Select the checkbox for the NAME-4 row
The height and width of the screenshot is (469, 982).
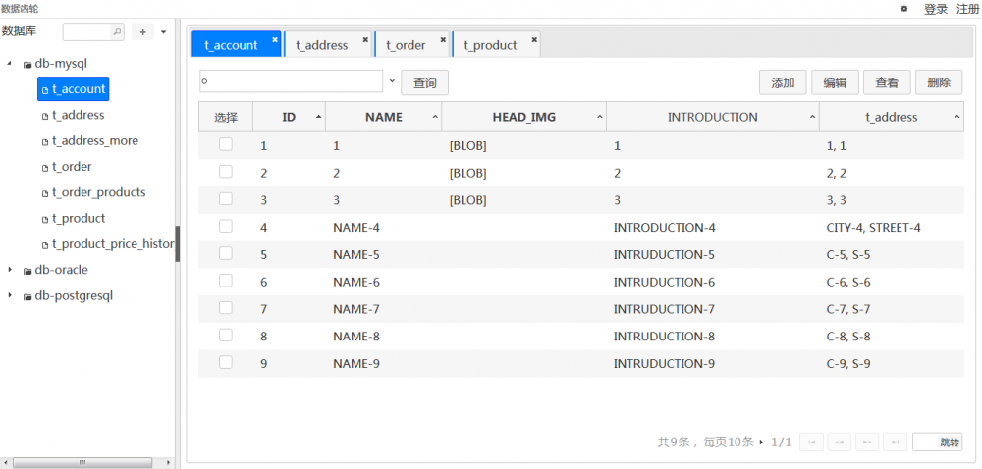(x=226, y=227)
